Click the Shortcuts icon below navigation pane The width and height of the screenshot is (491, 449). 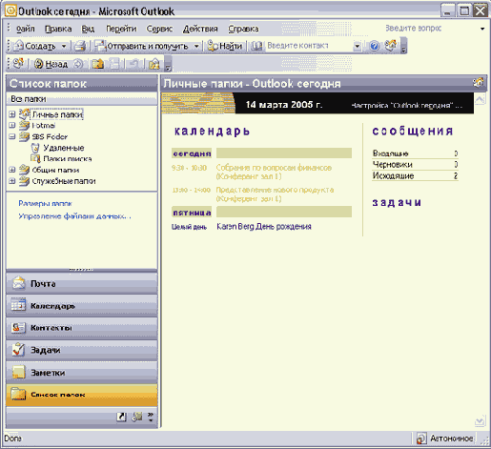click(x=121, y=417)
